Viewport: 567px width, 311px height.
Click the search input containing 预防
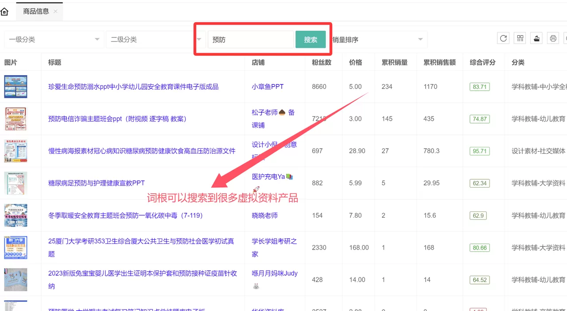(x=250, y=39)
